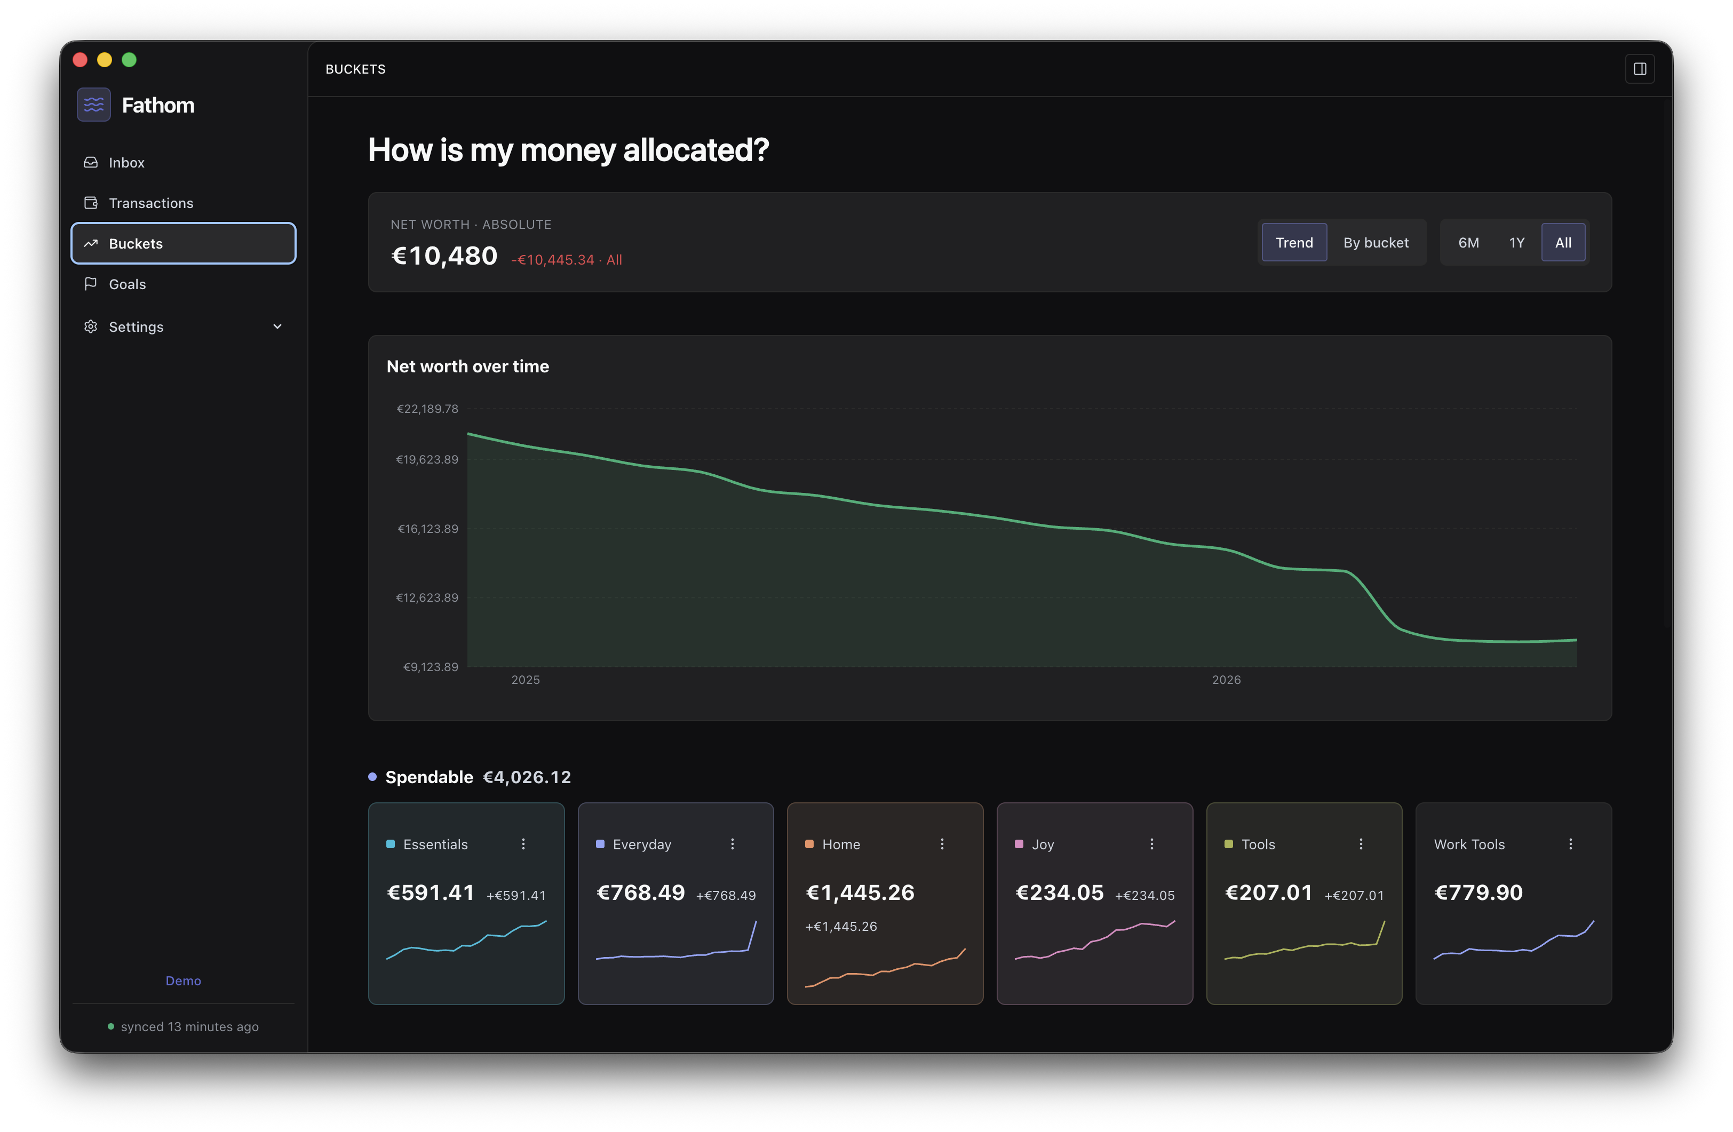Open the Essentials bucket card
The width and height of the screenshot is (1733, 1132).
point(466,904)
